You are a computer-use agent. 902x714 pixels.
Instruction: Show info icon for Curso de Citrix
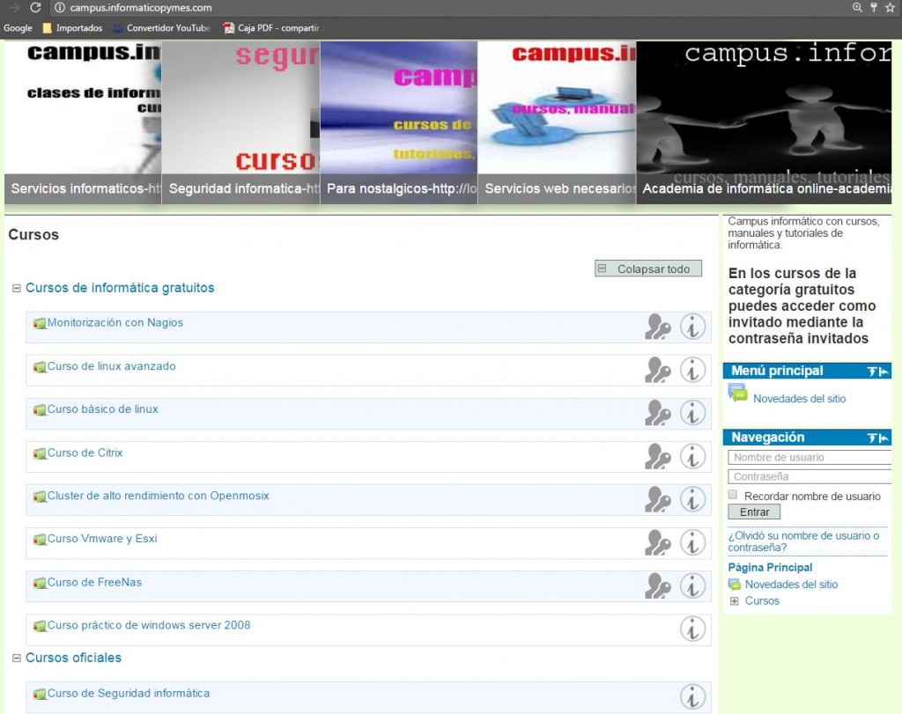(x=692, y=457)
